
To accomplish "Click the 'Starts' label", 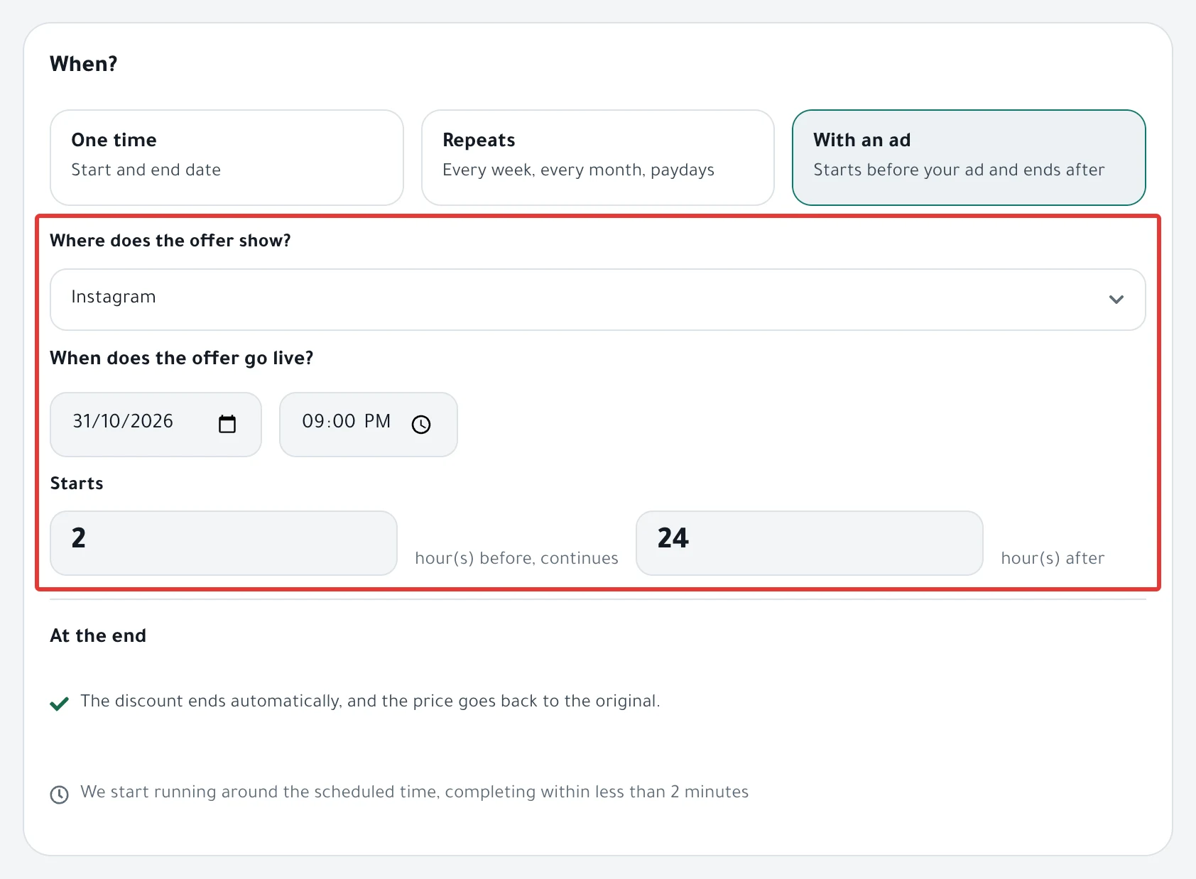I will [x=77, y=484].
